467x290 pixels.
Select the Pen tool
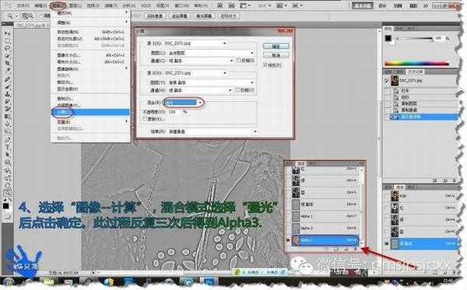tap(7, 139)
